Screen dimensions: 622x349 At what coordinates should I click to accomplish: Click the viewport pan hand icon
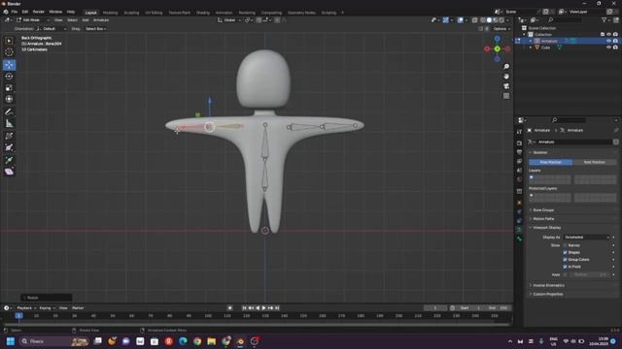[x=506, y=77]
